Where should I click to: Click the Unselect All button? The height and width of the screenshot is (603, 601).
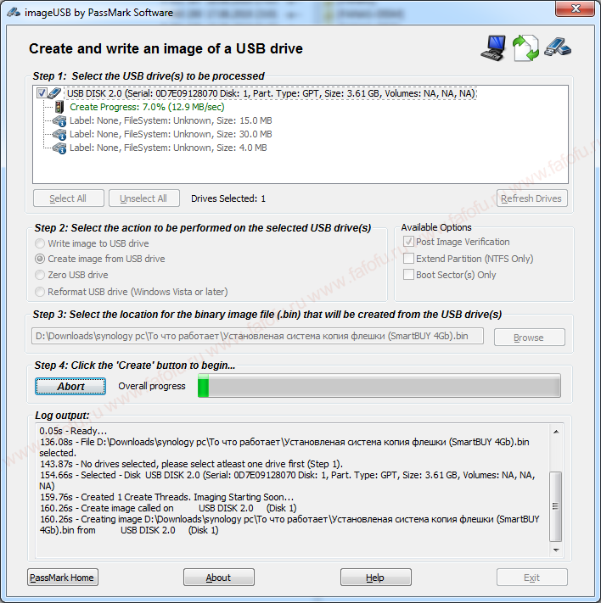point(143,198)
